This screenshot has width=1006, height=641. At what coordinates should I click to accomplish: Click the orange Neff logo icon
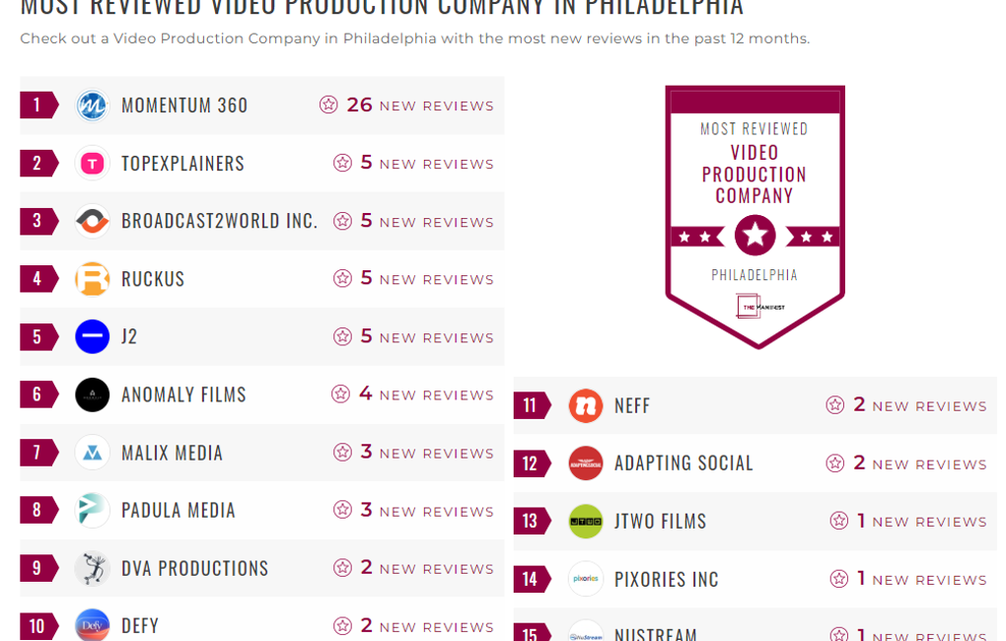pyautogui.click(x=586, y=405)
